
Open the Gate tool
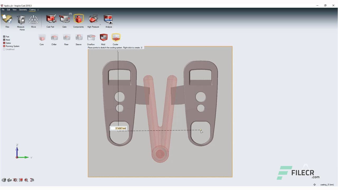point(64,19)
